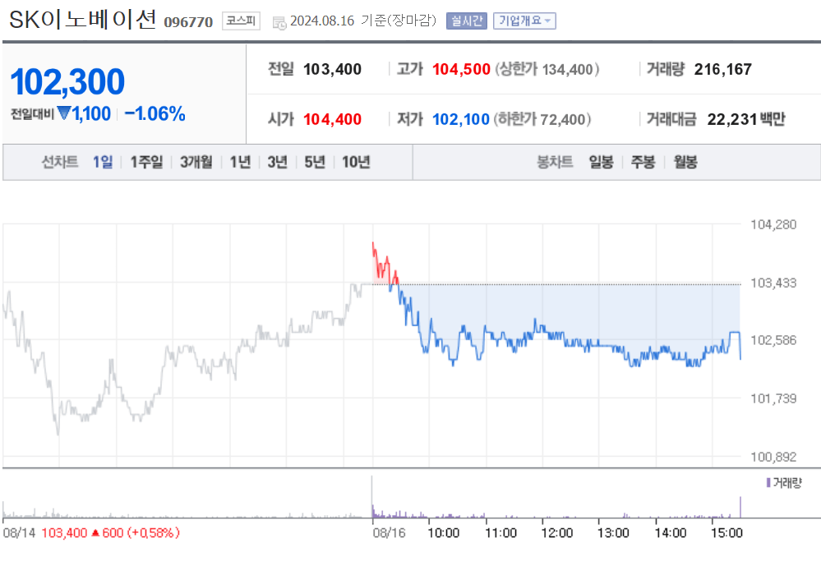Open the 기업개요 dropdown
The width and height of the screenshot is (821, 561).
(524, 21)
